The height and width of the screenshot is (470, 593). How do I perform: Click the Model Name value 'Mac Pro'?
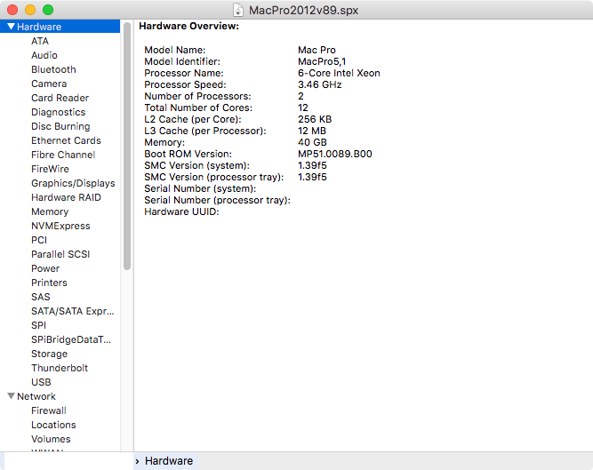[317, 50]
